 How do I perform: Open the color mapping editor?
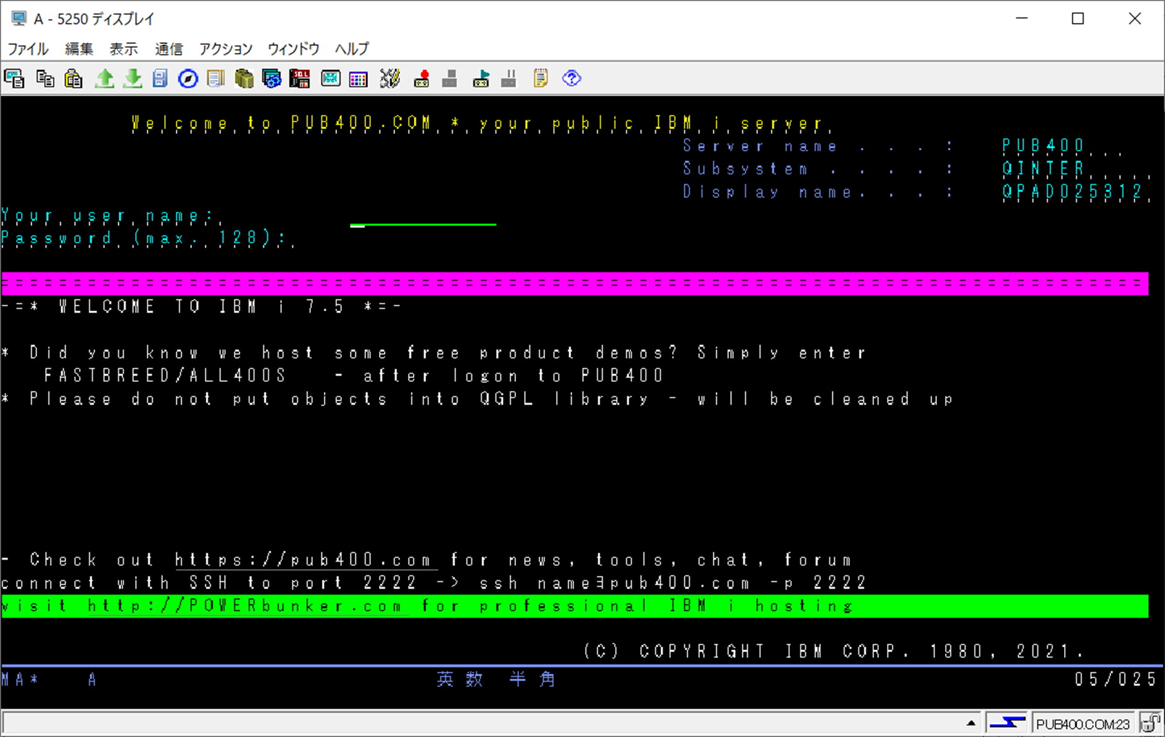point(358,79)
